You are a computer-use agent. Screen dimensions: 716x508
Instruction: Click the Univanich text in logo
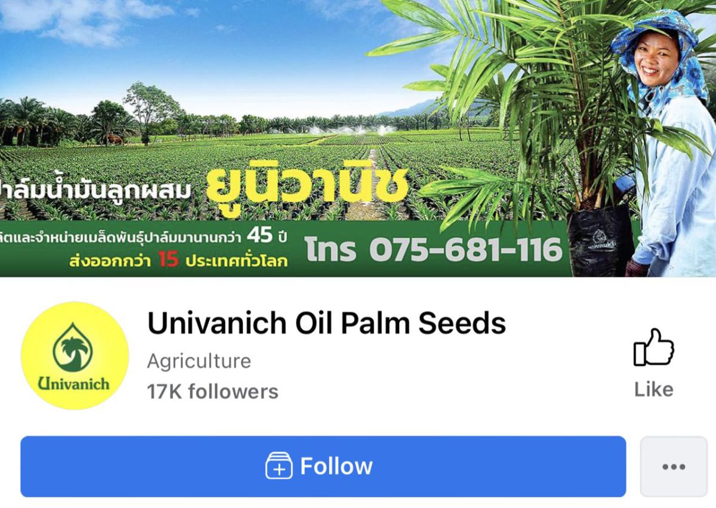coord(74,383)
